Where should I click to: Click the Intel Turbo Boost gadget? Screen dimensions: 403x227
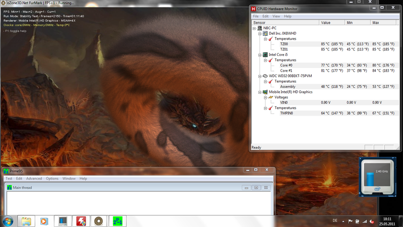(x=377, y=177)
